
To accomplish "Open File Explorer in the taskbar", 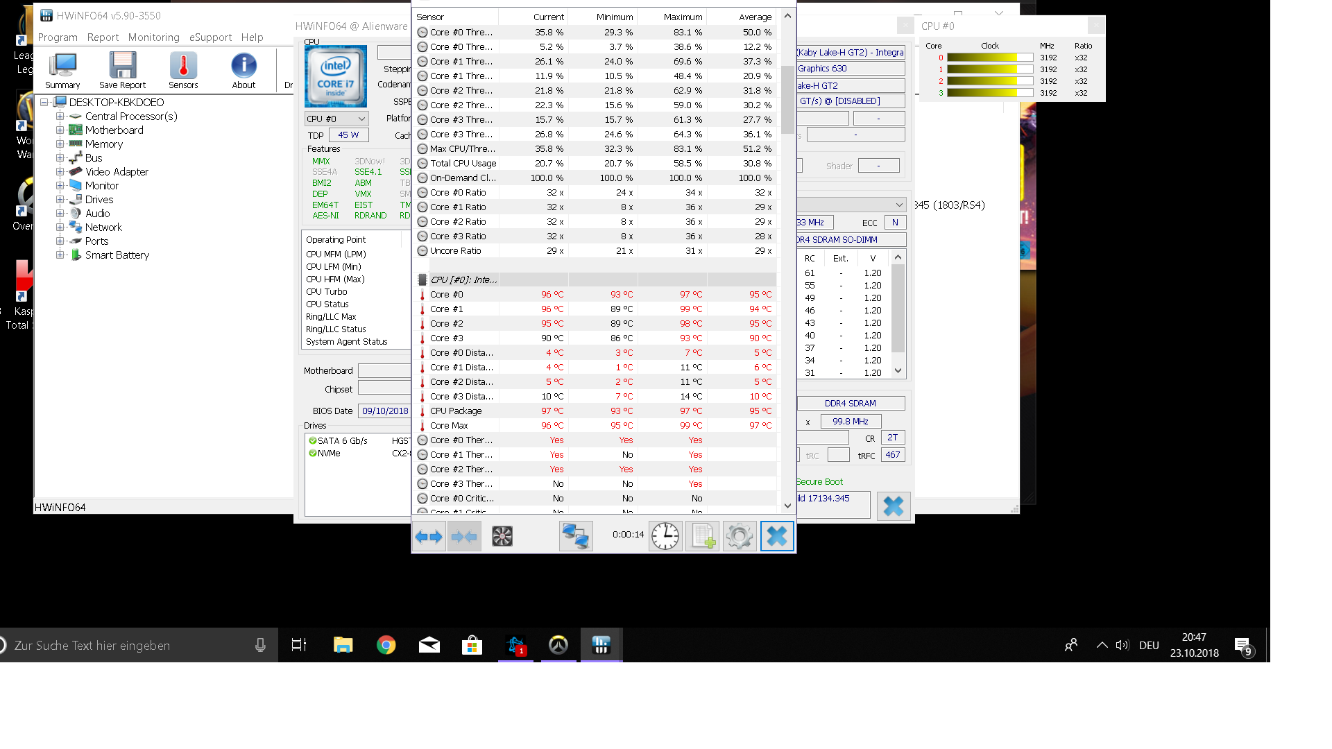I will [x=343, y=646].
